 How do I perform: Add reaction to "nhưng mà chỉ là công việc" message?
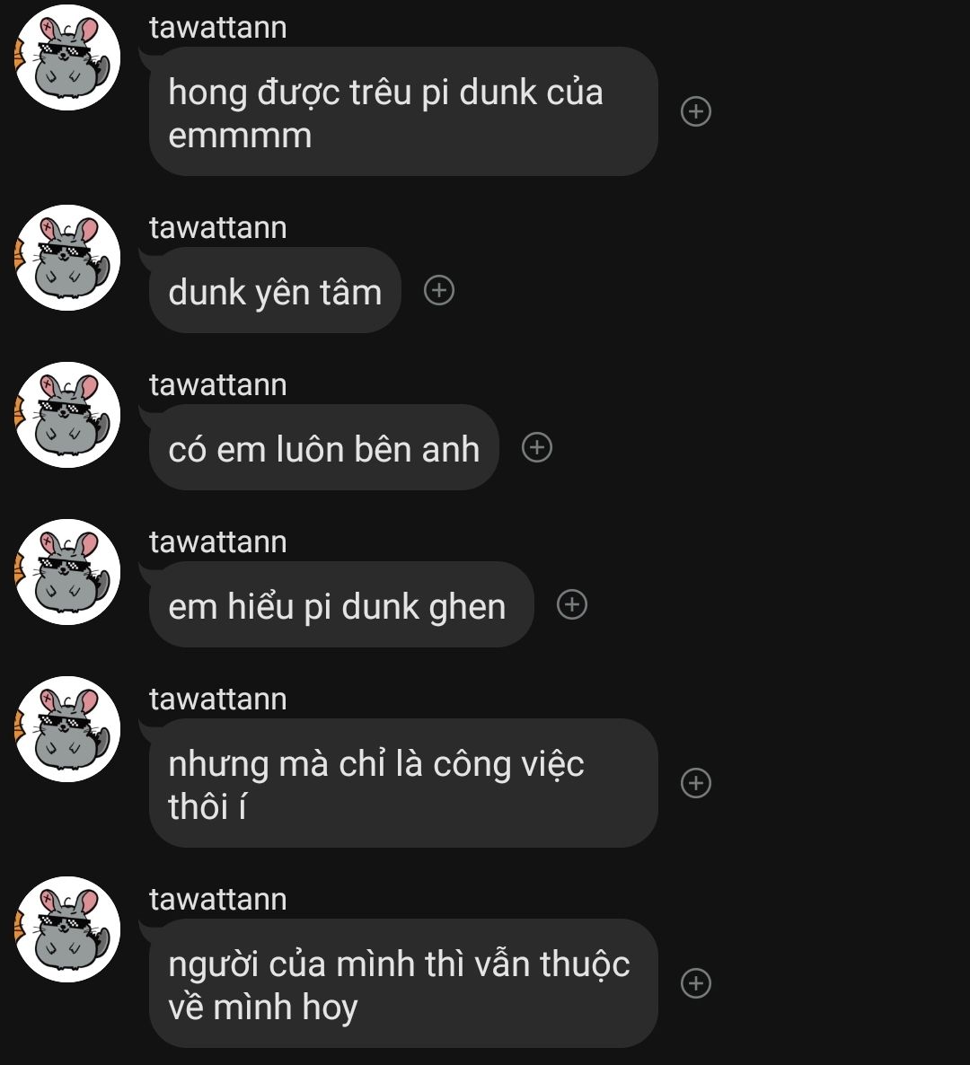(x=695, y=783)
